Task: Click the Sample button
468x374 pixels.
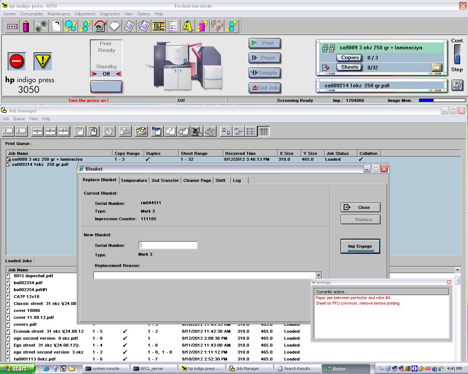Action: 265,73
